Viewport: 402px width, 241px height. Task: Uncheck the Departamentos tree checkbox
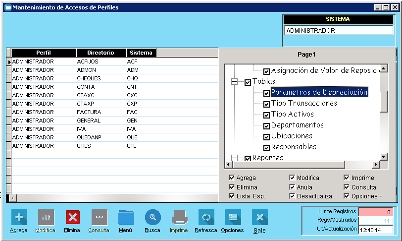pyautogui.click(x=267, y=125)
